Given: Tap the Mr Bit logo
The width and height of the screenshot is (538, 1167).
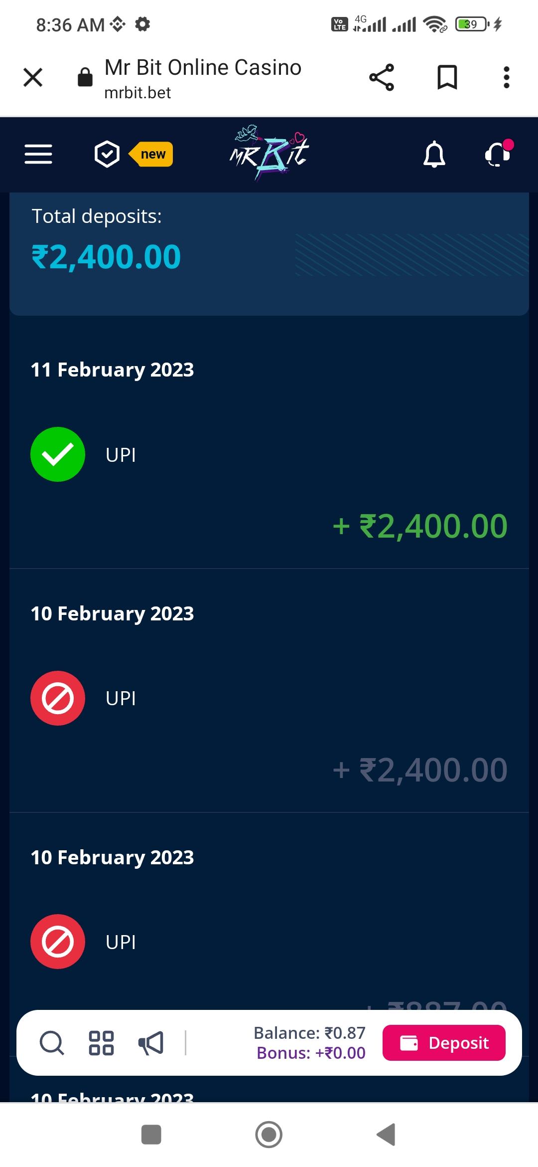Looking at the screenshot, I should pyautogui.click(x=269, y=152).
